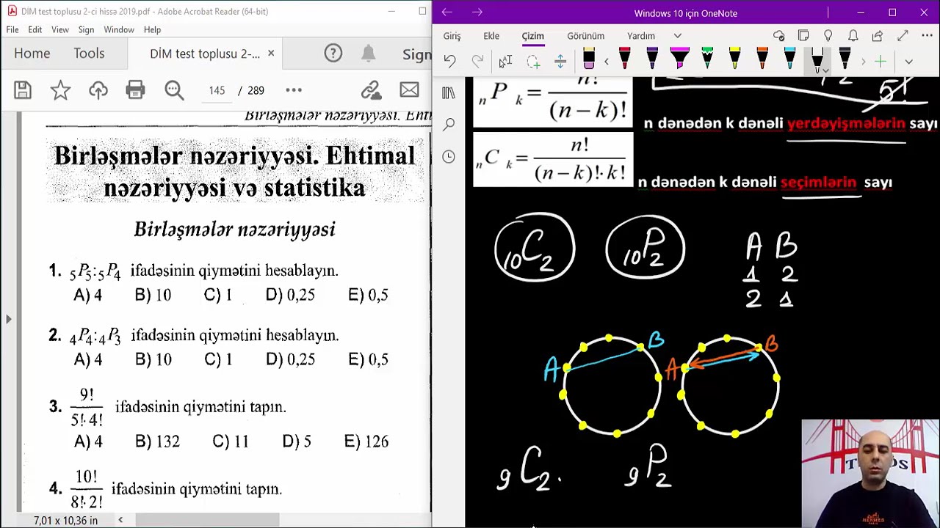The height and width of the screenshot is (528, 940).
Task: Click the Insert Space tool in OneNote
Action: [560, 62]
